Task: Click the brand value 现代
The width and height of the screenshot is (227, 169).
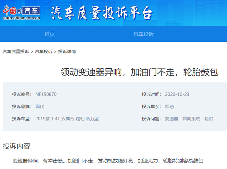Action: click(x=40, y=107)
